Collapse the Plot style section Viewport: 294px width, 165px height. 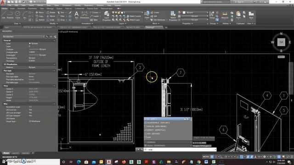54,71
